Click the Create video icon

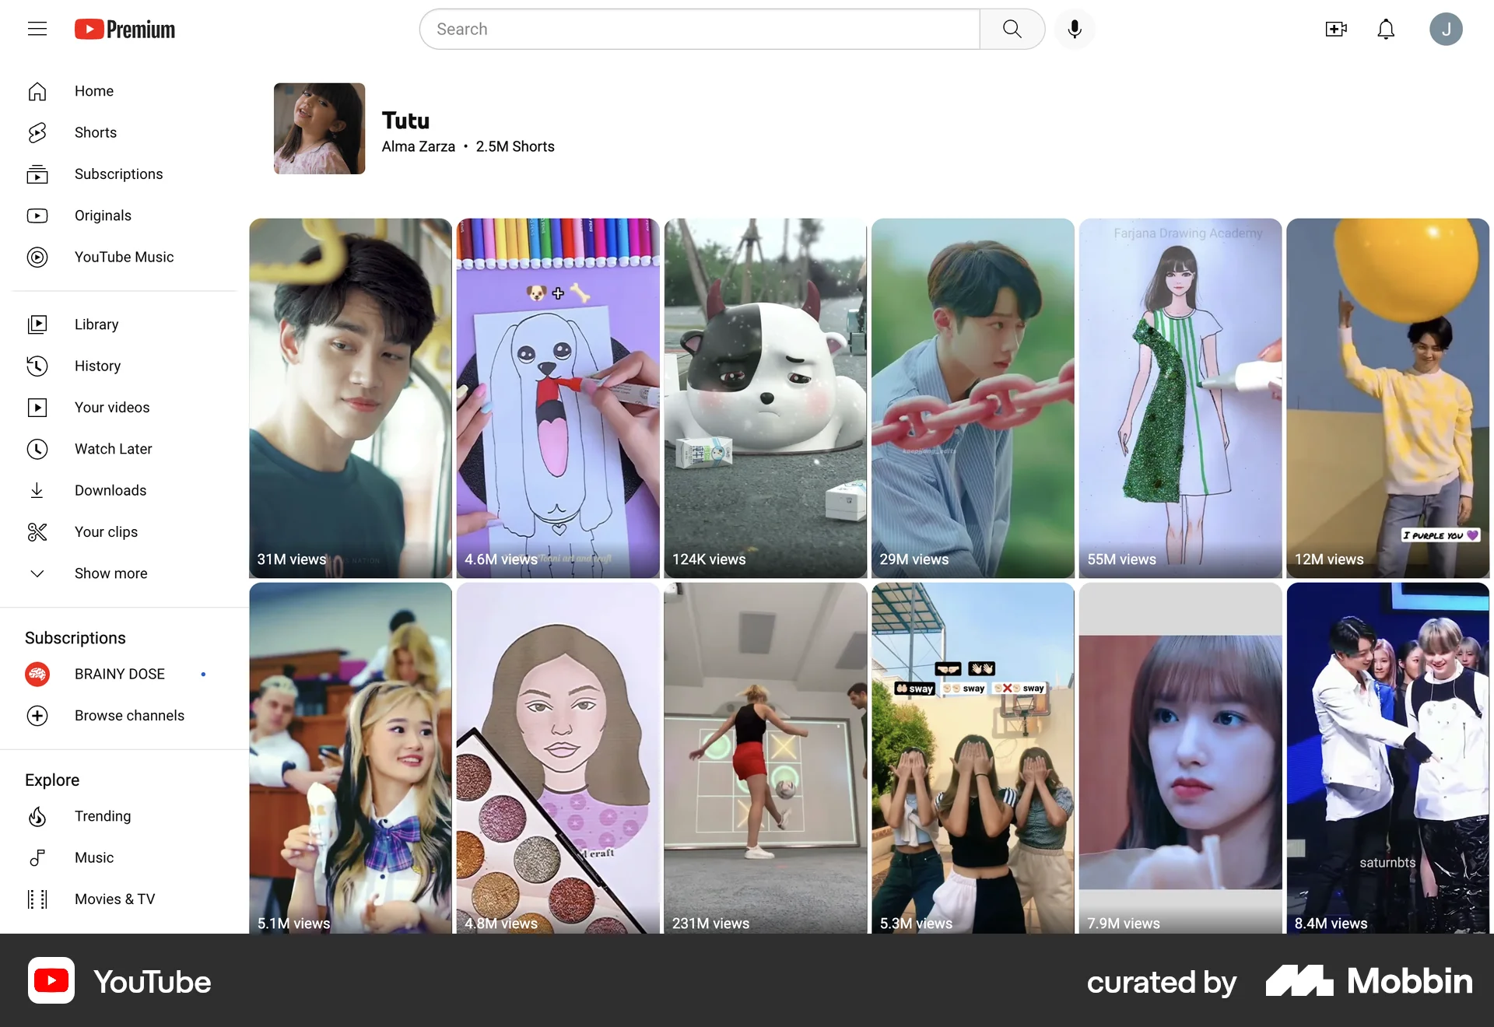coord(1336,29)
